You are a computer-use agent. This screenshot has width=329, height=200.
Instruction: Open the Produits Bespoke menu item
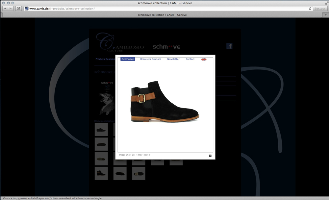pyautogui.click(x=105, y=59)
